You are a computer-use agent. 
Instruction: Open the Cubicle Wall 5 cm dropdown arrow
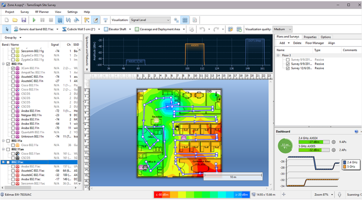[99, 29]
